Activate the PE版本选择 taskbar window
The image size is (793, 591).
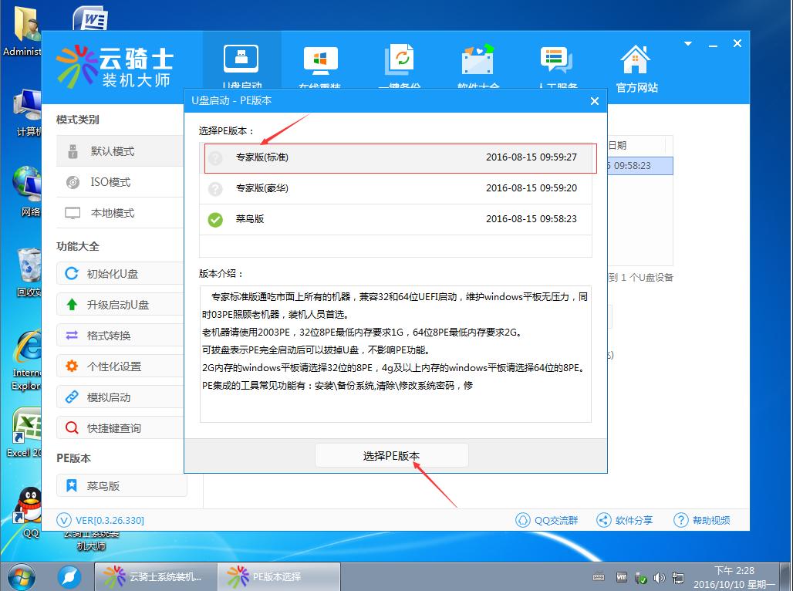coord(265,576)
